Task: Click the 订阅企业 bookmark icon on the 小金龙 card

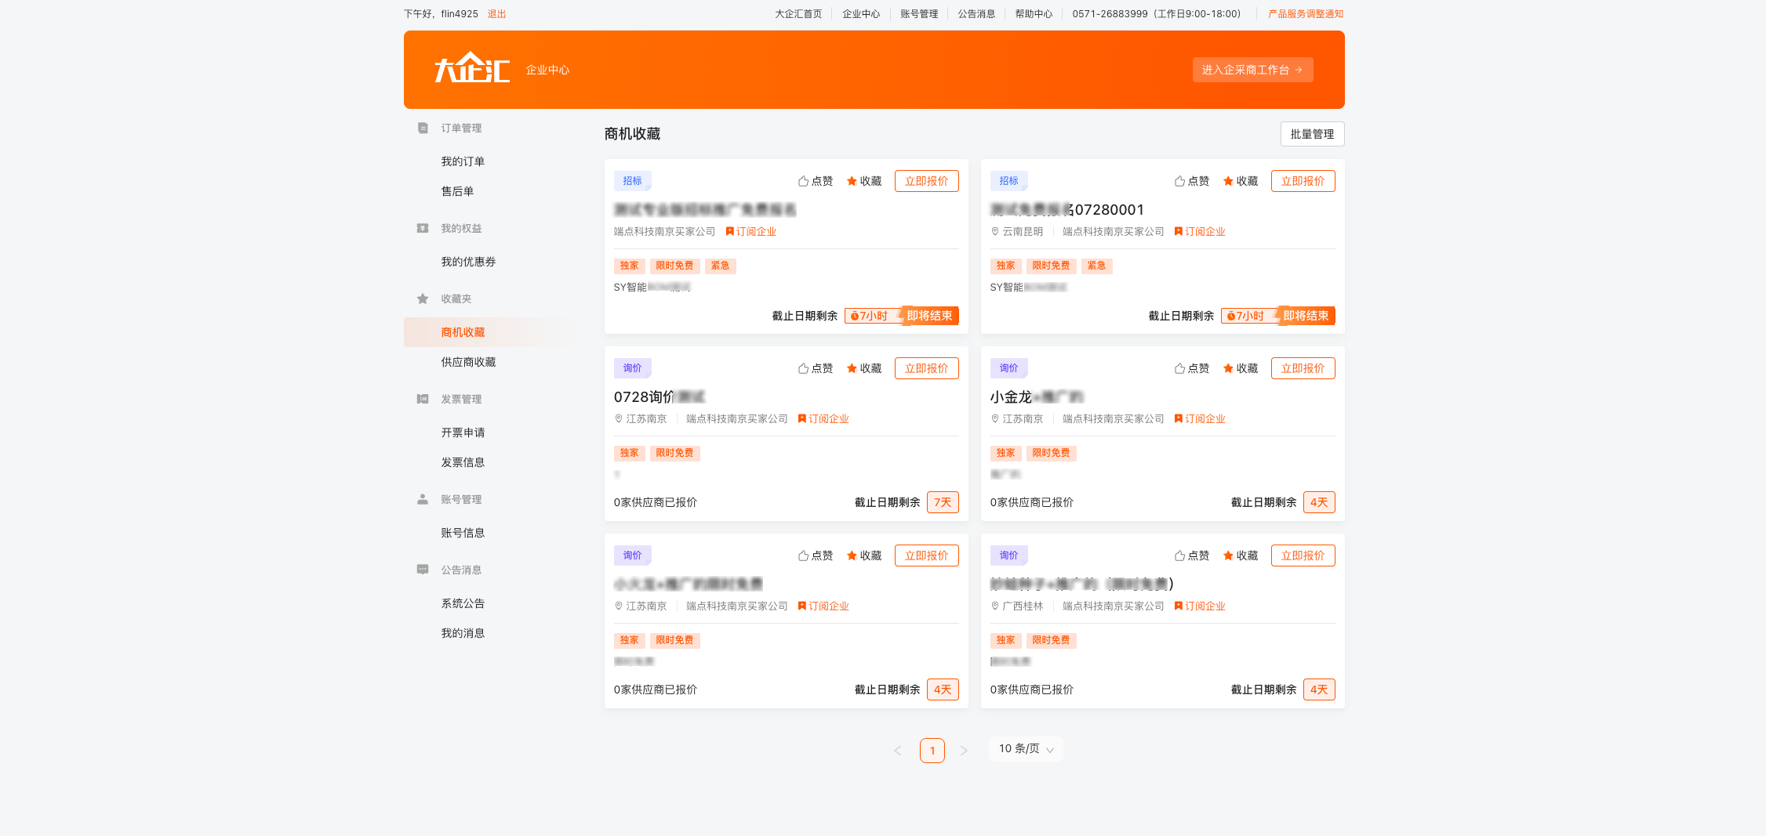Action: tap(1177, 418)
